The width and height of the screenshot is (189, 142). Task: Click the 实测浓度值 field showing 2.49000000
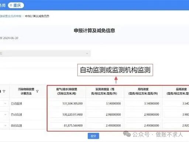tap(105, 125)
